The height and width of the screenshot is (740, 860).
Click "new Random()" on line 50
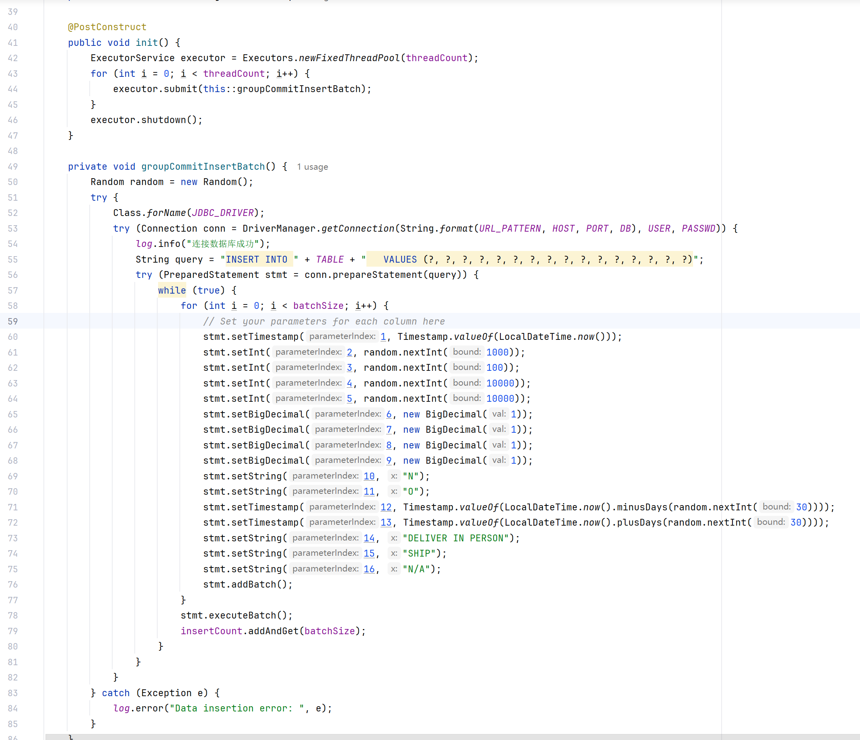pos(214,182)
